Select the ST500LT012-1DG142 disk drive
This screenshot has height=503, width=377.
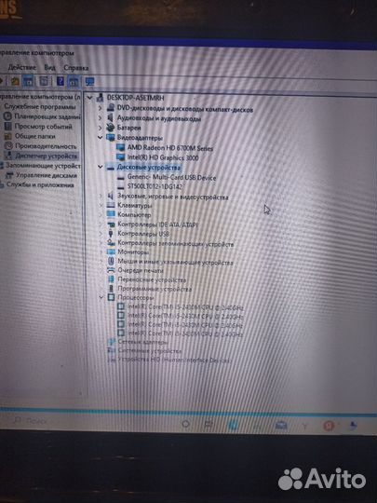(155, 186)
